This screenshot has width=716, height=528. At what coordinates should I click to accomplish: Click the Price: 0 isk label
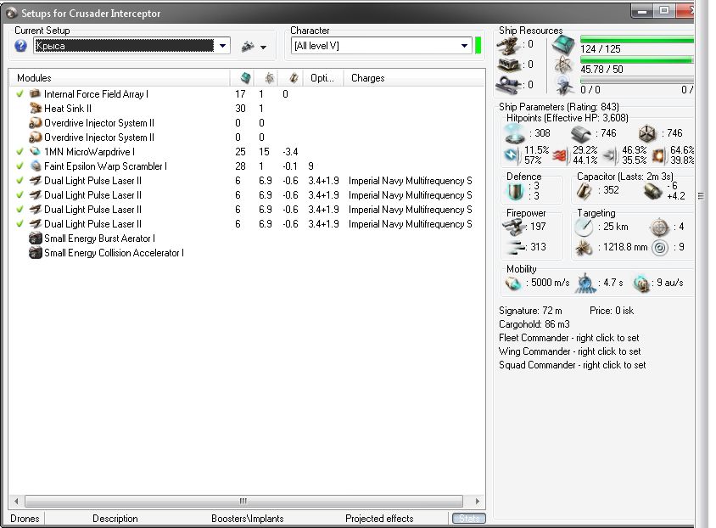[x=612, y=311]
